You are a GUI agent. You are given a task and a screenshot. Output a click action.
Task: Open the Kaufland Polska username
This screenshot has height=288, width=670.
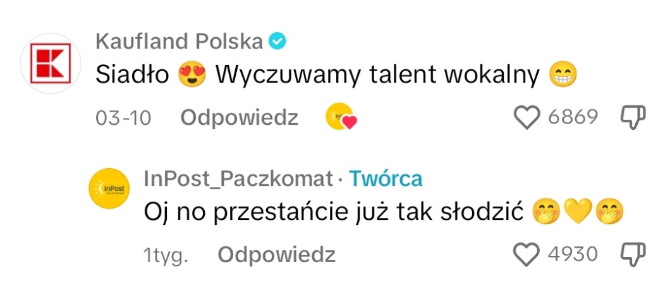tap(179, 42)
